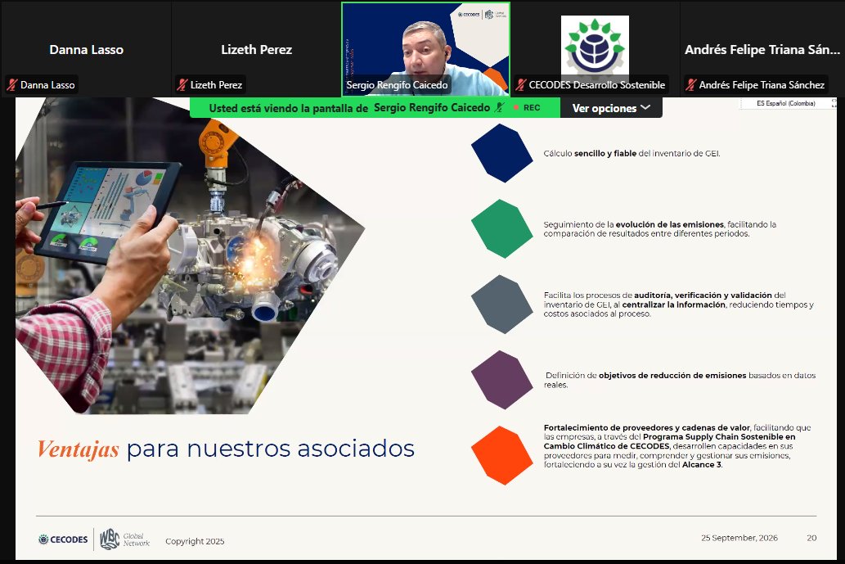Click the 'Ventajas para nuestros asociados' slide title
The width and height of the screenshot is (845, 564).
click(226, 449)
